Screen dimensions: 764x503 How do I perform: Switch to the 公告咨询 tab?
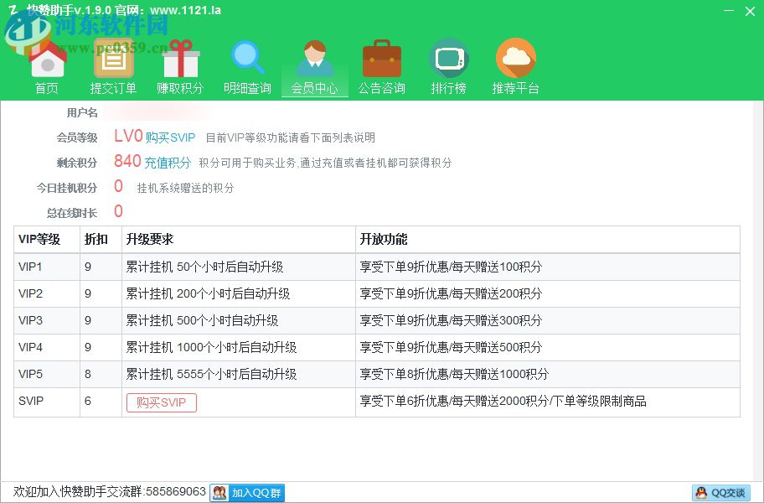[382, 86]
